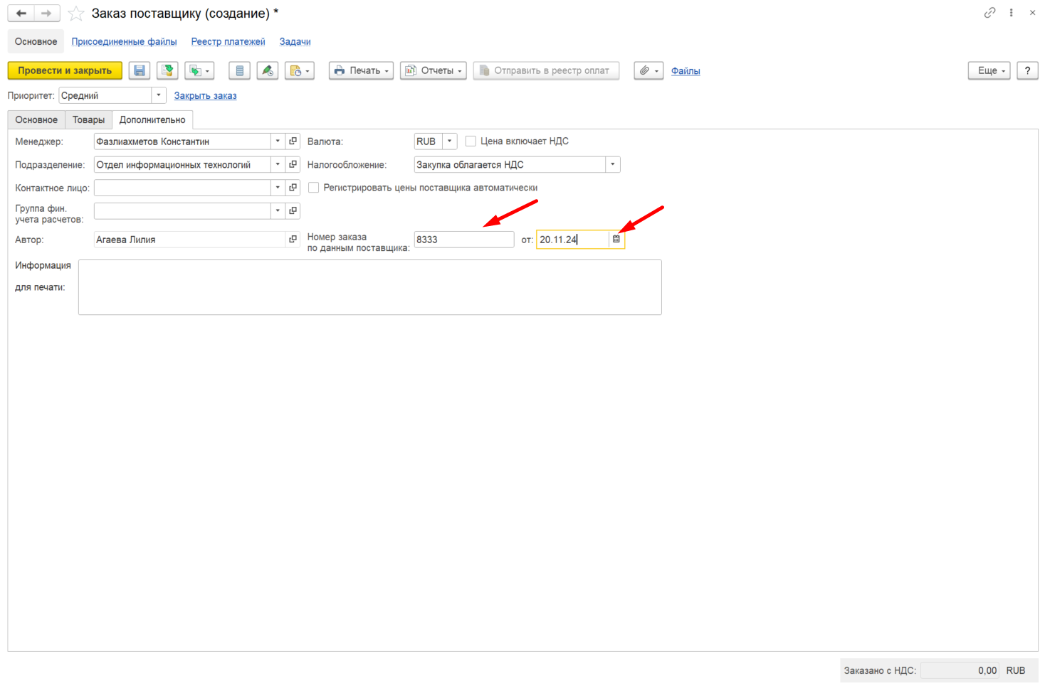
Task: Save the document with the floppy disk icon
Action: (140, 70)
